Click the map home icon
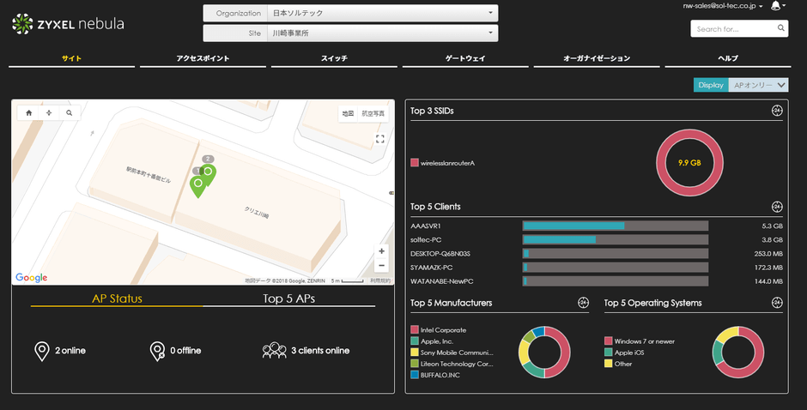807x410 pixels. coord(29,112)
